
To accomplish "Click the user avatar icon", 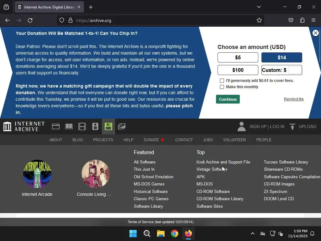I will click(242, 126).
